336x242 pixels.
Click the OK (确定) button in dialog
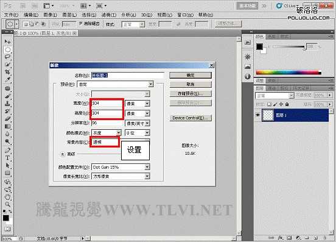[191, 75]
